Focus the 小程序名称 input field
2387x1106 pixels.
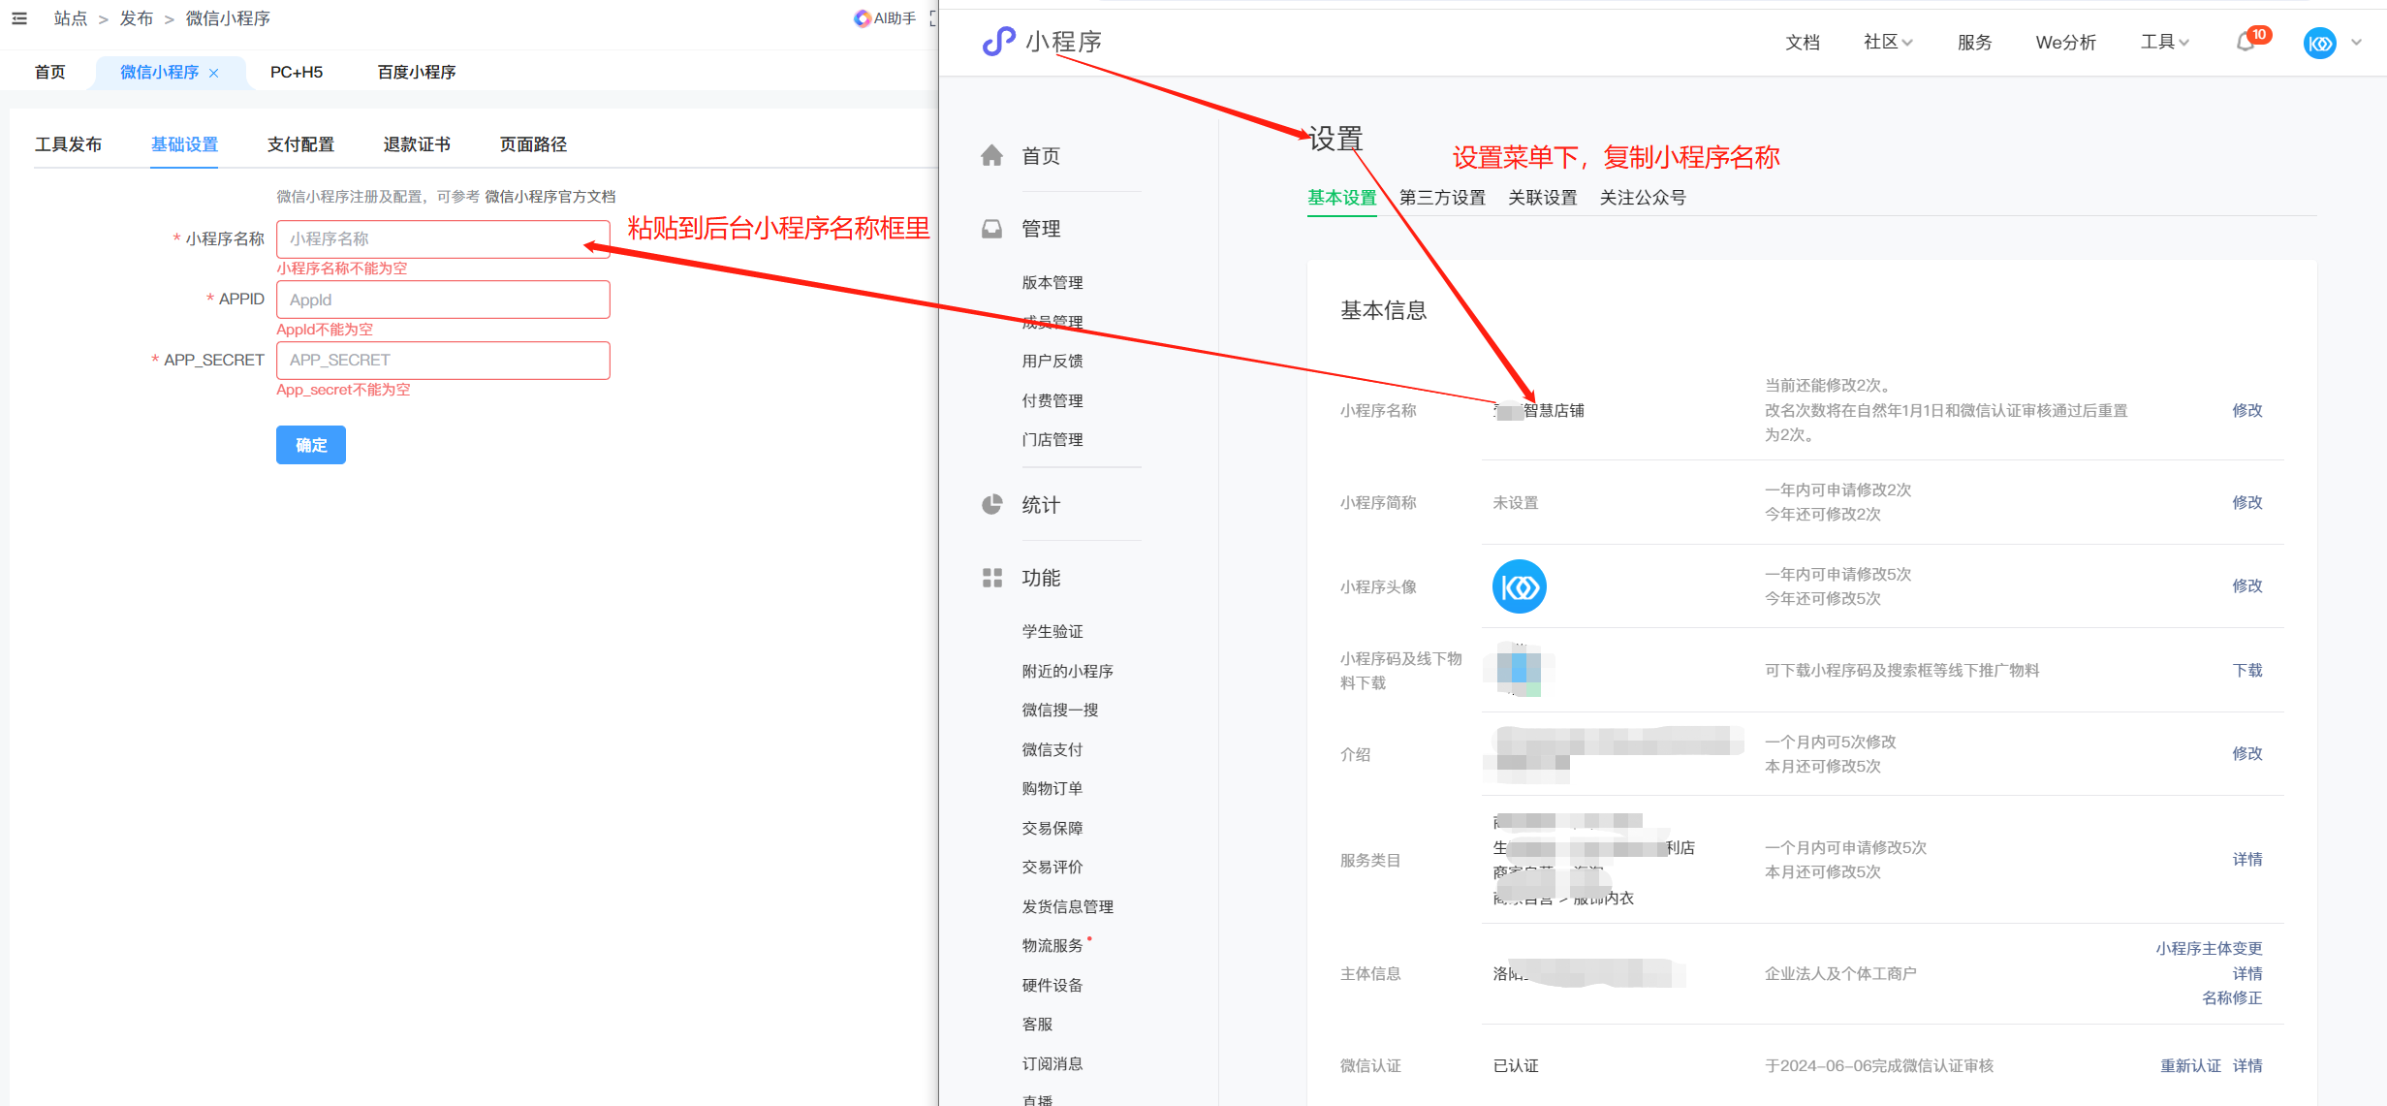(443, 238)
